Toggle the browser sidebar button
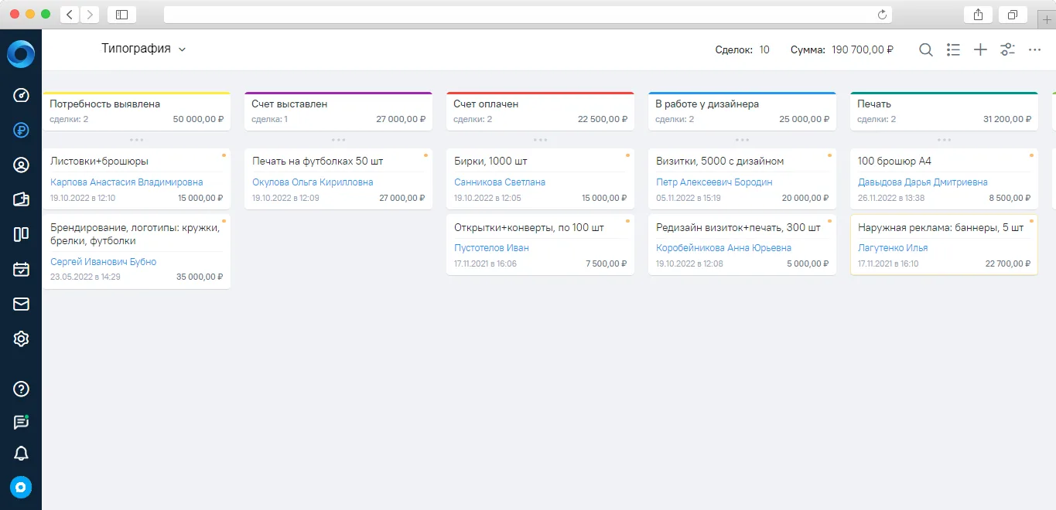This screenshot has height=510, width=1056. point(121,14)
